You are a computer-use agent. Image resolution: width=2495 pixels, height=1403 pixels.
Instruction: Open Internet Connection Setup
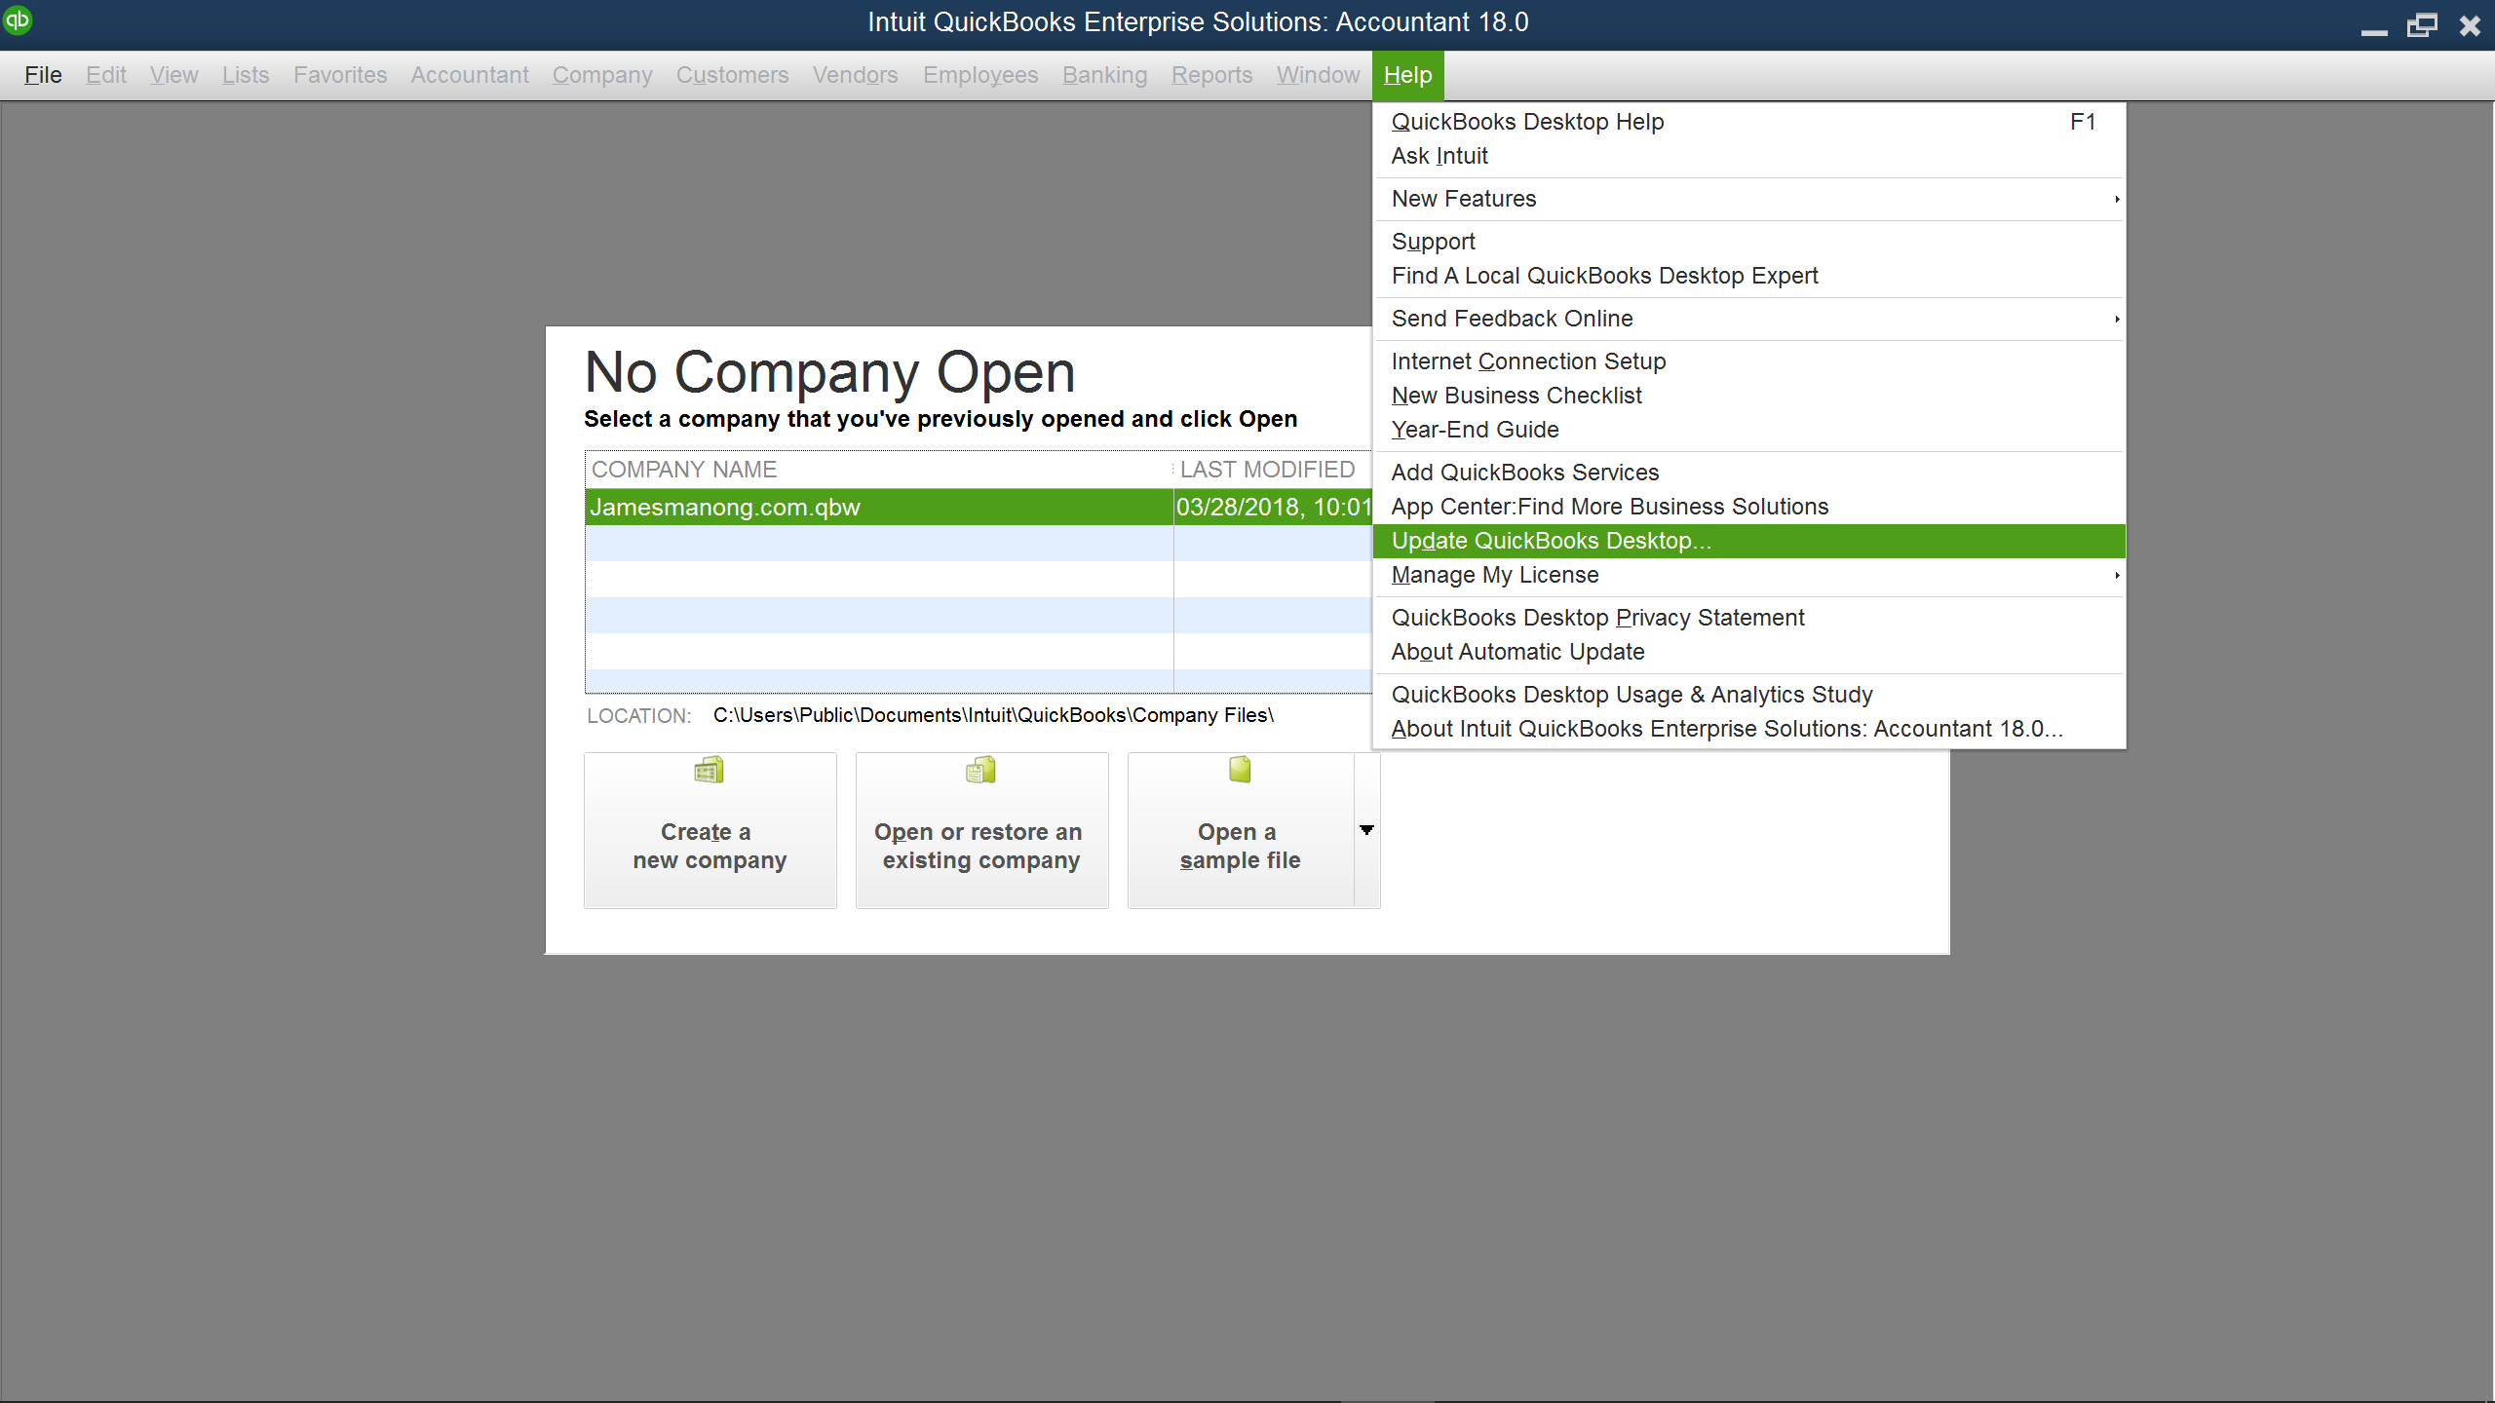[x=1527, y=360]
